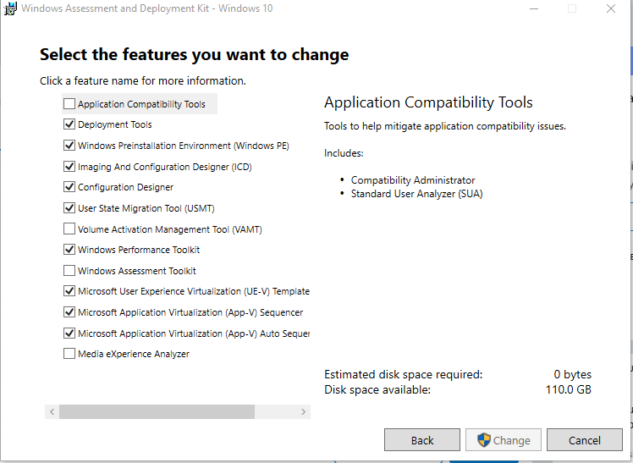Check the Media eXperience Analyzer checkbox
Image resolution: width=633 pixels, height=463 pixels.
(69, 354)
